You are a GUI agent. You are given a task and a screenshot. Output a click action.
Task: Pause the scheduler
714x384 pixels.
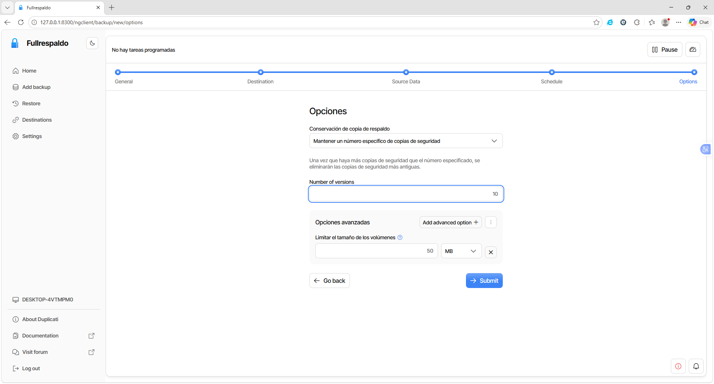(x=665, y=49)
